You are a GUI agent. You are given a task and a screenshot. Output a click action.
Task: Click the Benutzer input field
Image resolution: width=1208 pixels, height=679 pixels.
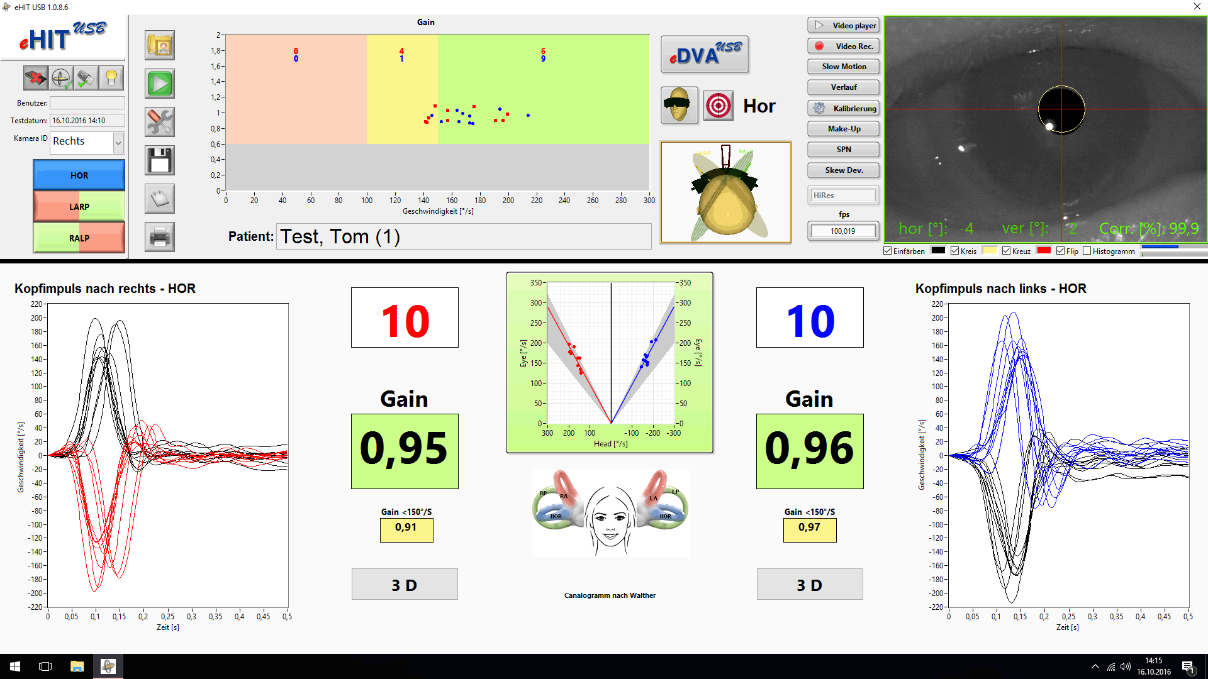pos(87,102)
